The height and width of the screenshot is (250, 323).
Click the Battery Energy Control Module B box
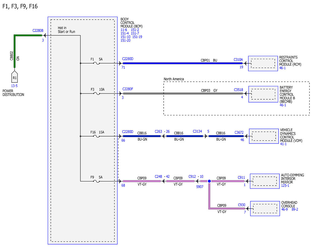point(263,94)
